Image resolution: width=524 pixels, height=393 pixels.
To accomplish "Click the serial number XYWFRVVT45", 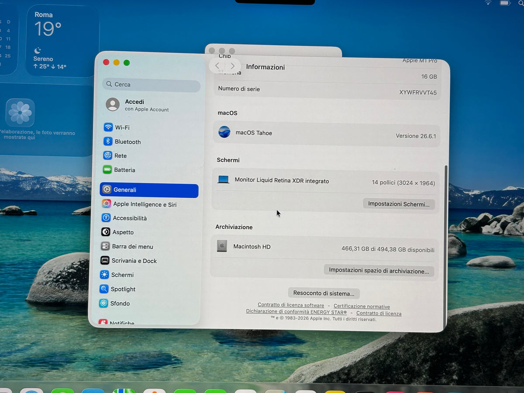I will (418, 93).
